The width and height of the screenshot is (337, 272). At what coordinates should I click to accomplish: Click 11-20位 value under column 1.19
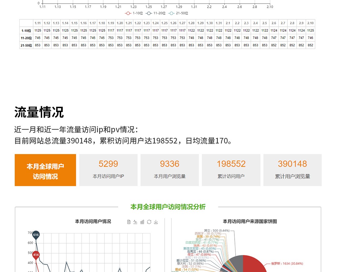coord(111,38)
